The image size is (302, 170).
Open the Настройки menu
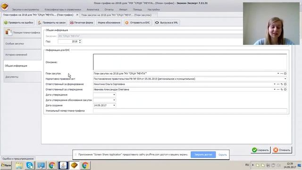pyautogui.click(x=153, y=9)
